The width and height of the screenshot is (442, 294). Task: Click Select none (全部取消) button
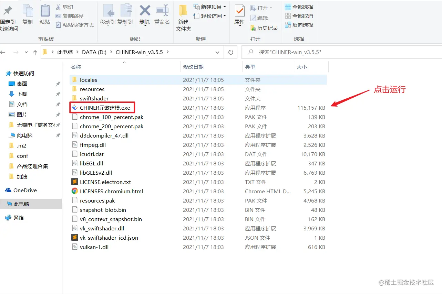click(x=299, y=16)
